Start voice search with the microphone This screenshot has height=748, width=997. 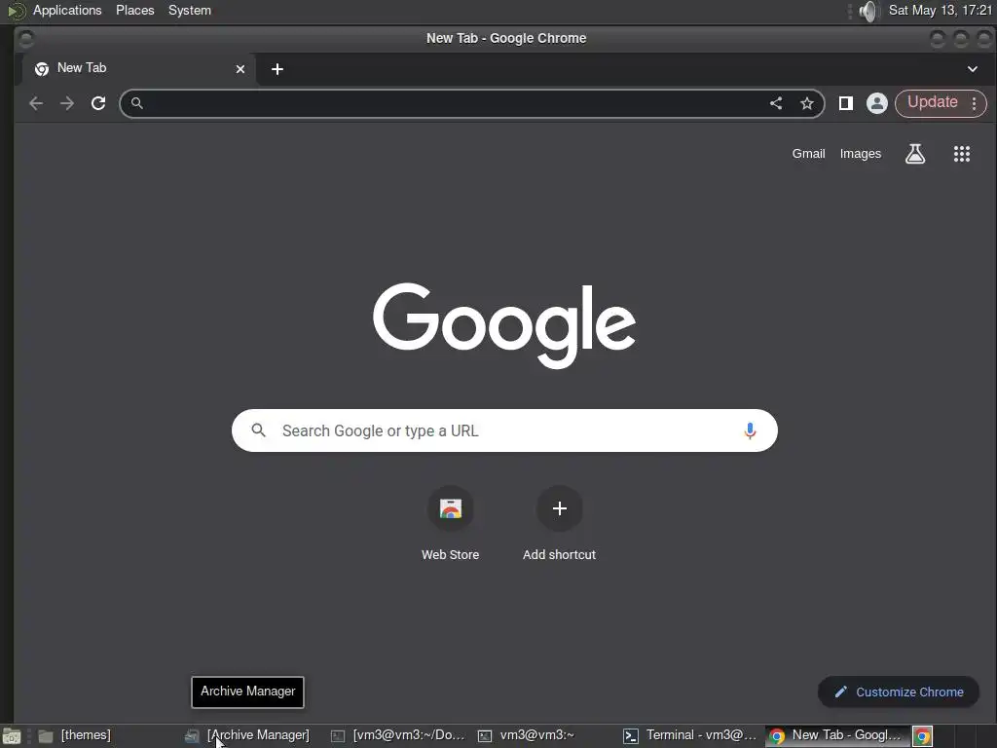coord(750,430)
